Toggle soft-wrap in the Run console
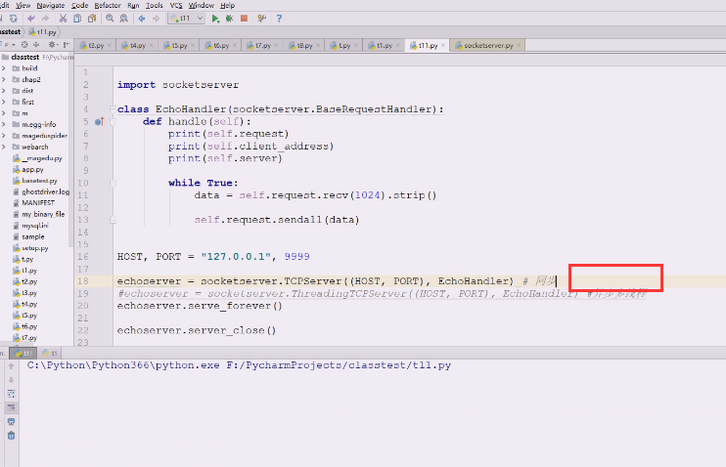This screenshot has width=726, height=467. [x=11, y=394]
